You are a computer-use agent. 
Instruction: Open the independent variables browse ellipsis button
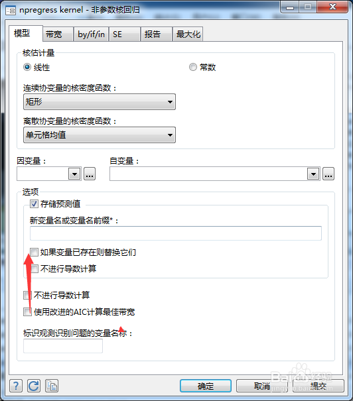(328, 174)
